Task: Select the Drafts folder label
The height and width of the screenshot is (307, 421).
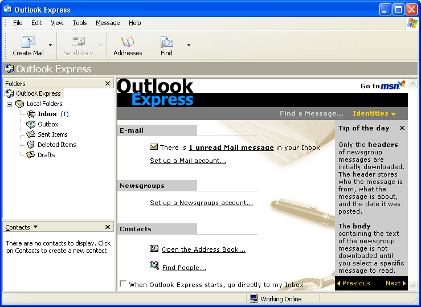Action: pos(46,155)
